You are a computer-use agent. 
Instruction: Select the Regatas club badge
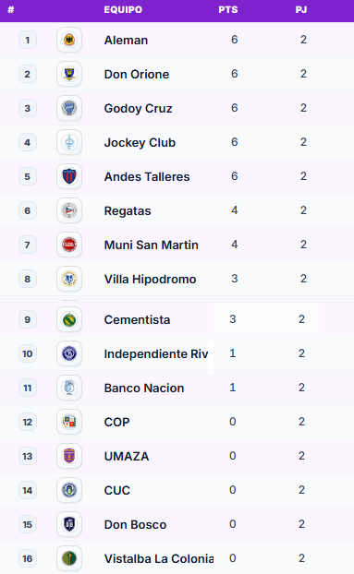69,210
